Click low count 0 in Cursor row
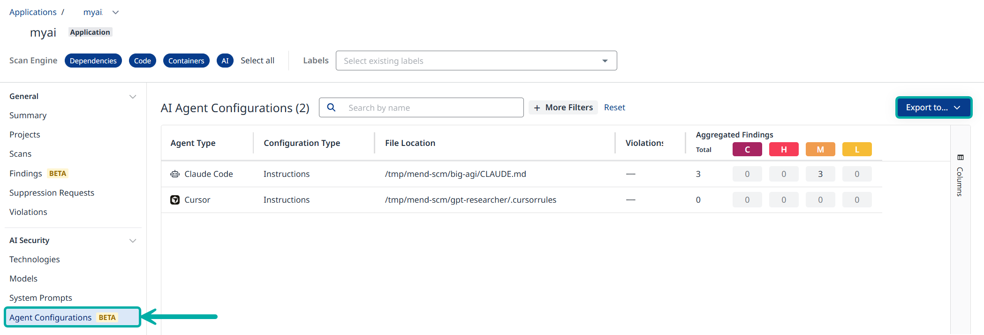 [857, 200]
